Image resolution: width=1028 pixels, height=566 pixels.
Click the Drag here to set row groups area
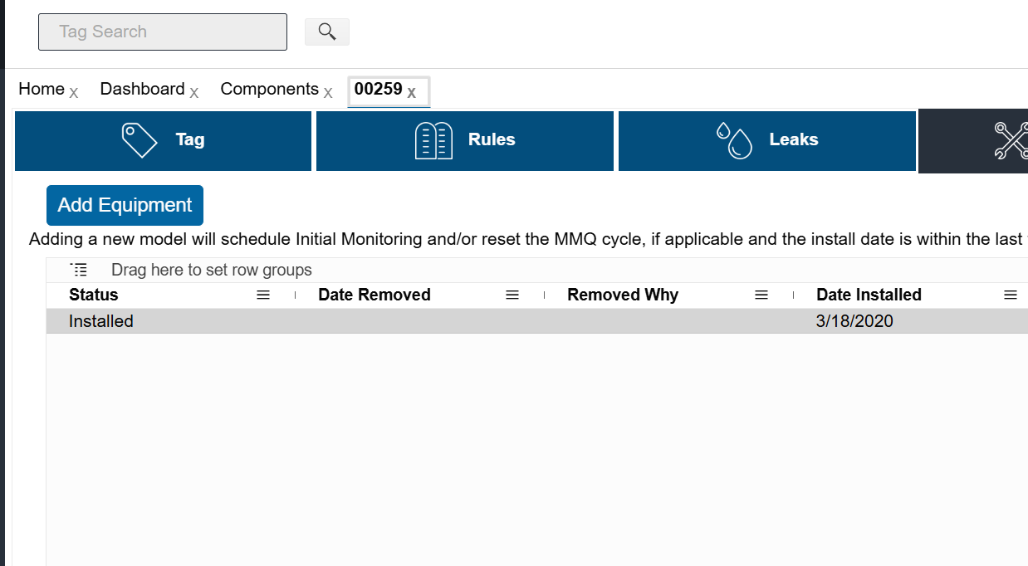tap(212, 270)
